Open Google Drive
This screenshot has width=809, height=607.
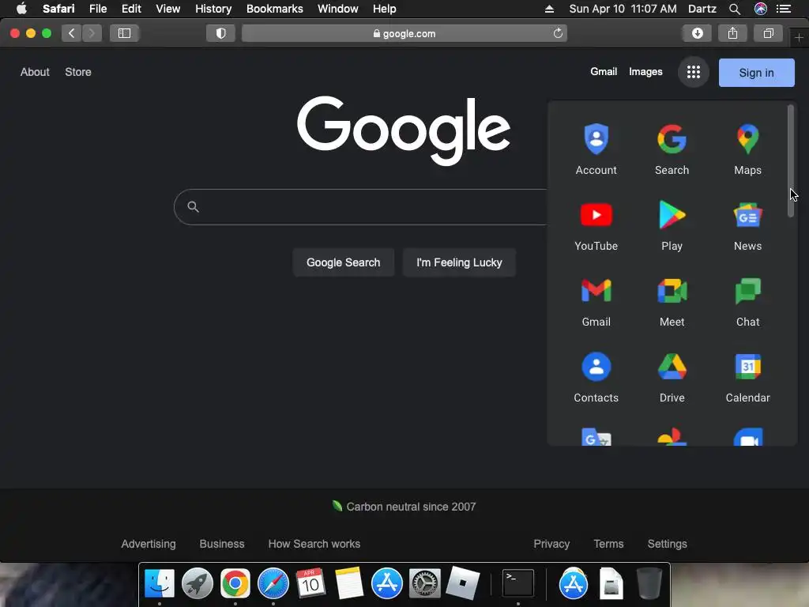(672, 377)
